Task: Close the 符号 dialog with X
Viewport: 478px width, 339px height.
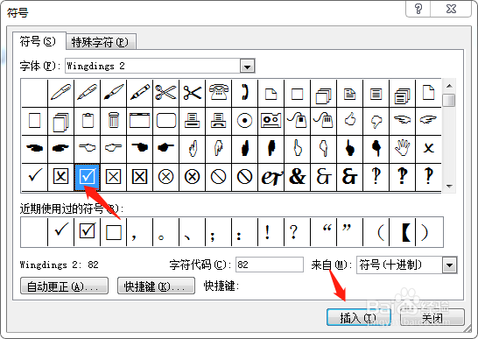Action: (x=451, y=9)
